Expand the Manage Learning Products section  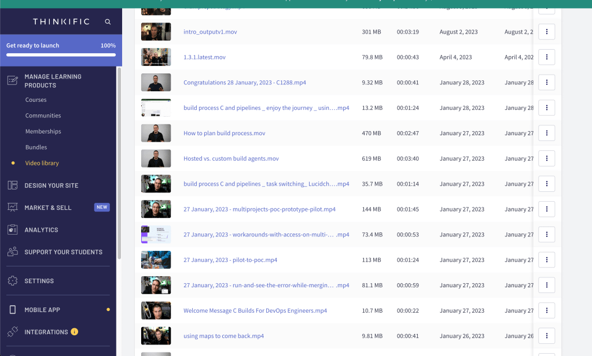(x=53, y=81)
